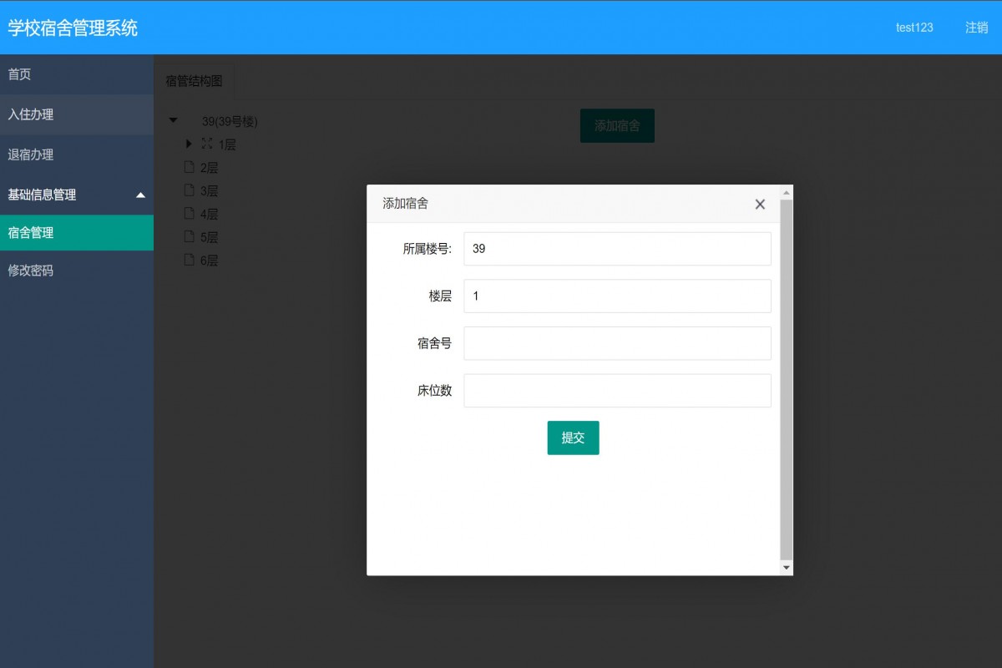Viewport: 1002px width, 668px height.
Task: Click the 2层 file icon
Action: click(190, 167)
